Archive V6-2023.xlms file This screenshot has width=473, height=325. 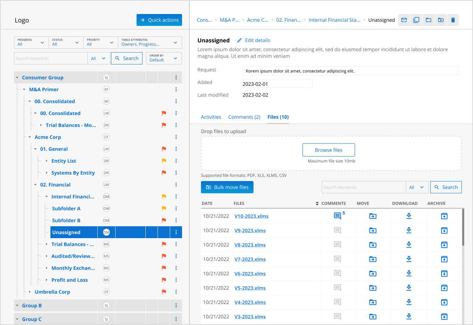[x=444, y=274]
